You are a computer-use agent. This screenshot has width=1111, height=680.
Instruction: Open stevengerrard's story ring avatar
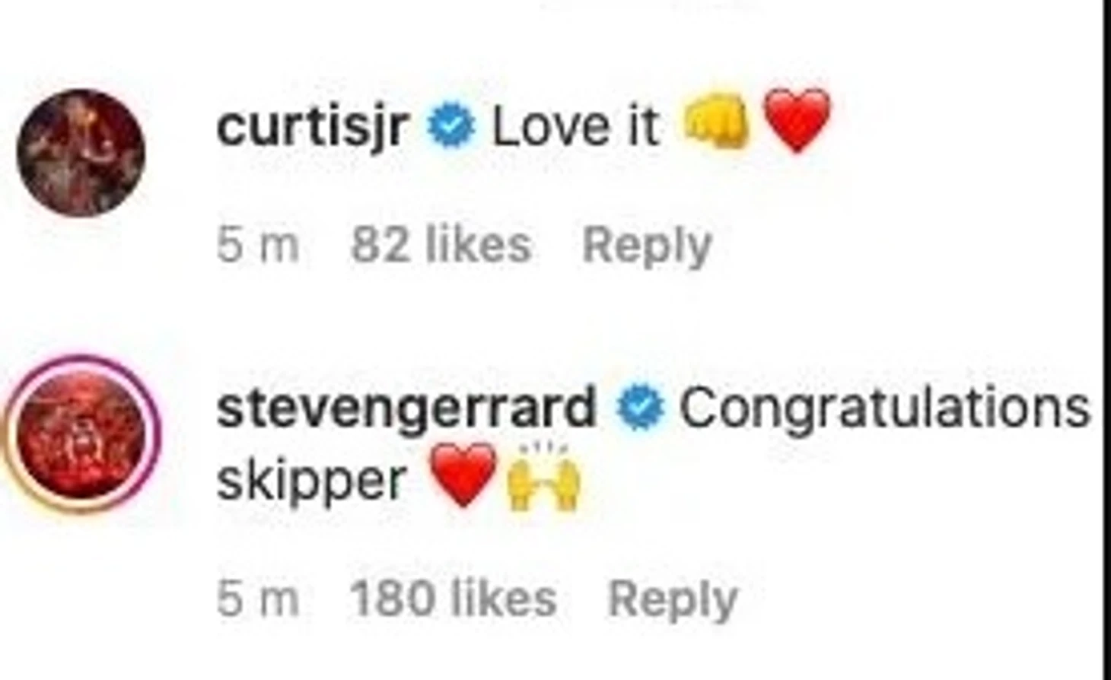[x=81, y=434]
